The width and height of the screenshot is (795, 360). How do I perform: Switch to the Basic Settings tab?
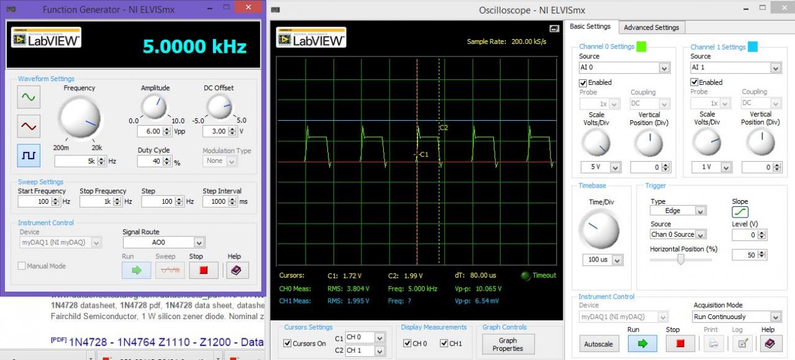pos(590,27)
